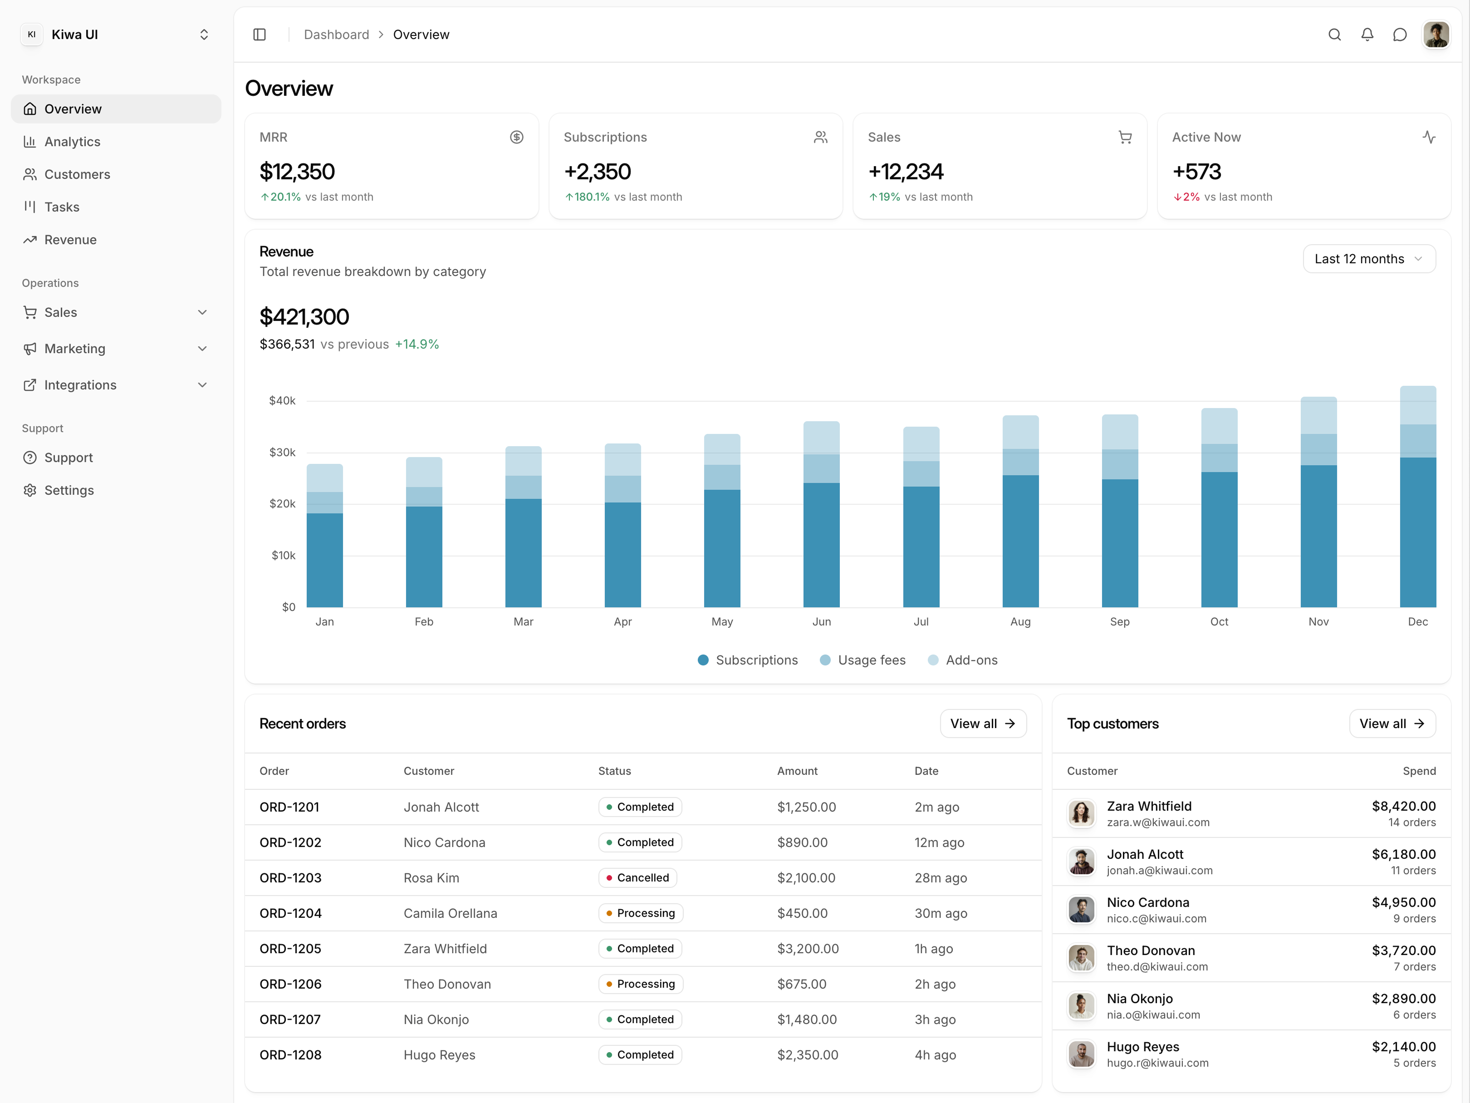
Task: Expand the Integrations section
Action: coord(201,384)
